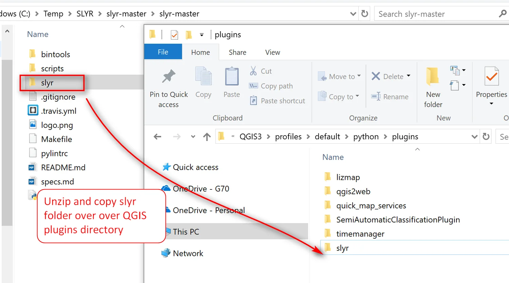Click profiles in the breadcrumb path
Screen dimensions: 509x283
tap(288, 137)
